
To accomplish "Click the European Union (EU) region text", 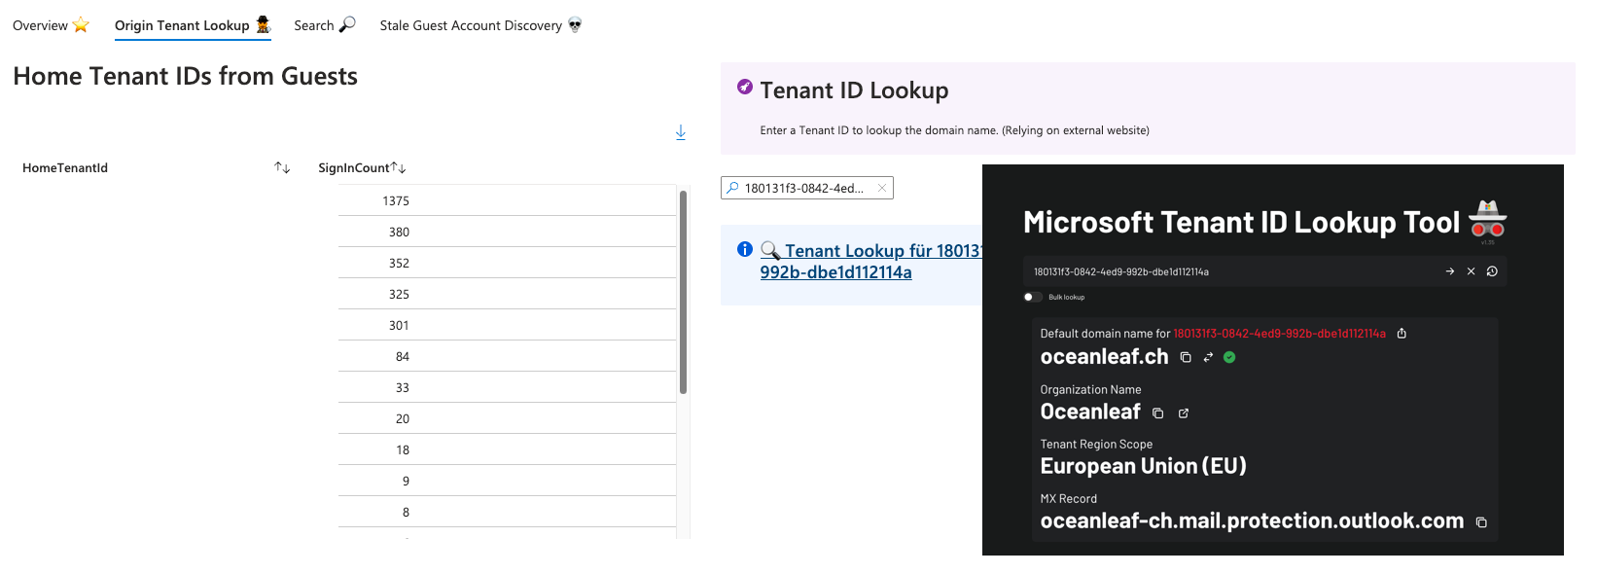I will pyautogui.click(x=1144, y=466).
